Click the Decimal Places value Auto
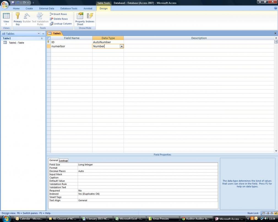The height and width of the screenshot is (222, 278). pos(148,171)
